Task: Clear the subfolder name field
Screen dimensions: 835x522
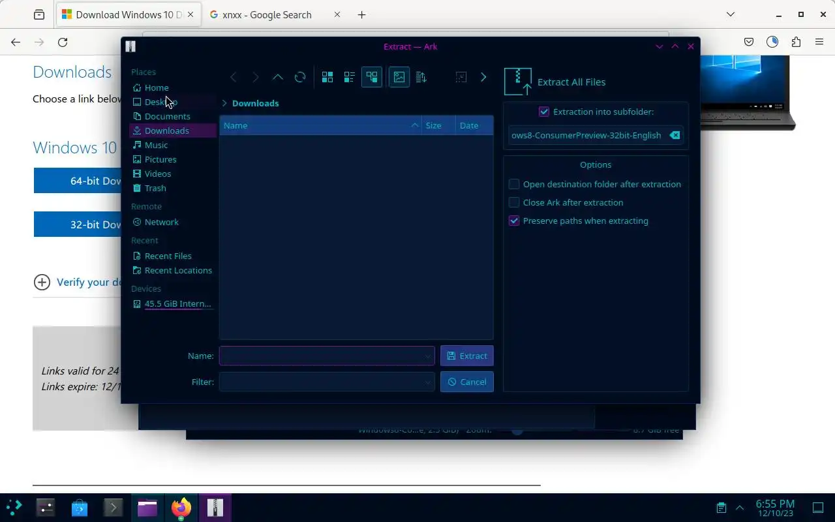Action: [675, 135]
